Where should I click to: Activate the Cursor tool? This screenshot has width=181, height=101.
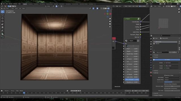3,15
